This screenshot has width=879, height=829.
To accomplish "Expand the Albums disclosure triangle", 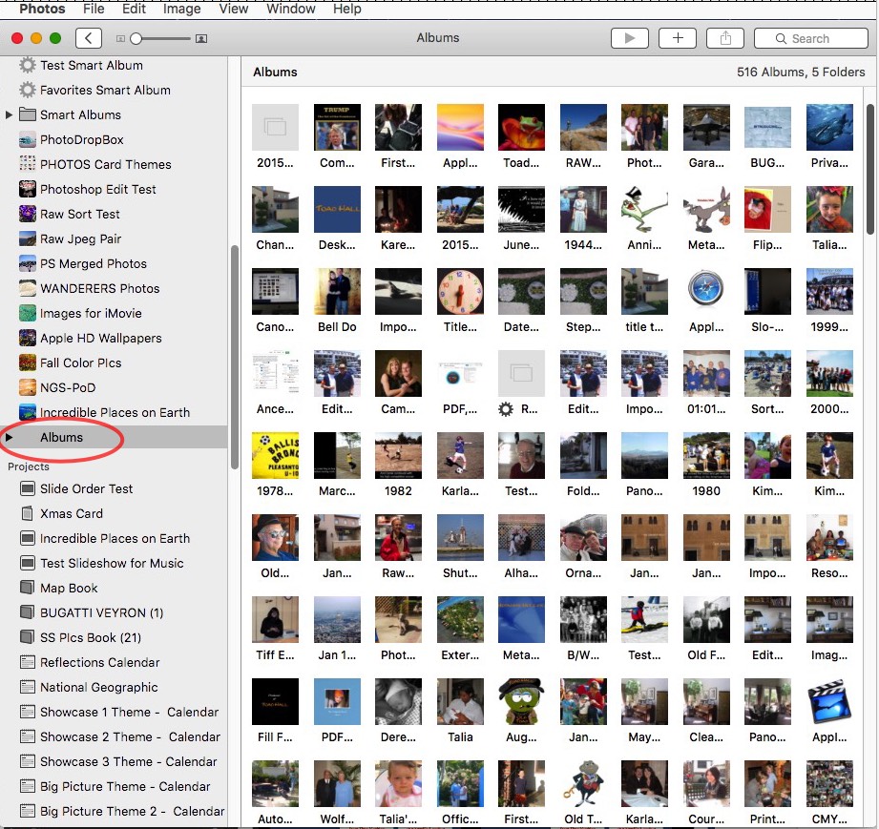I will click(9, 437).
